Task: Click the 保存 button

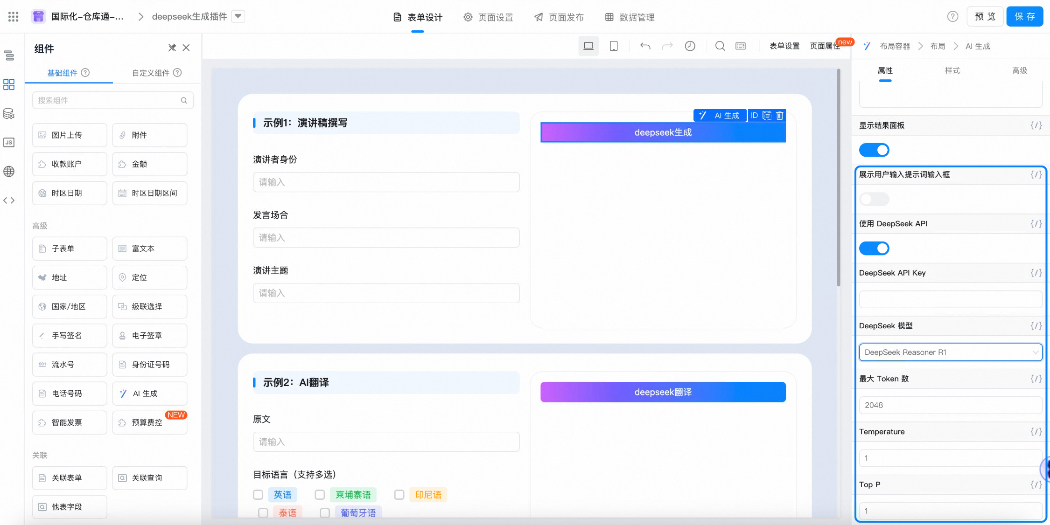Action: [x=1024, y=17]
